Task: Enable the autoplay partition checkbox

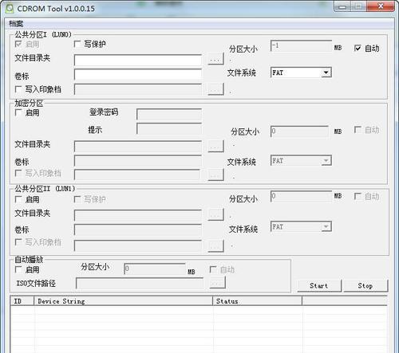Action: coord(18,269)
